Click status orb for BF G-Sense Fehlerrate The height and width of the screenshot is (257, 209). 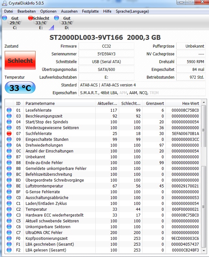(x=9, y=192)
